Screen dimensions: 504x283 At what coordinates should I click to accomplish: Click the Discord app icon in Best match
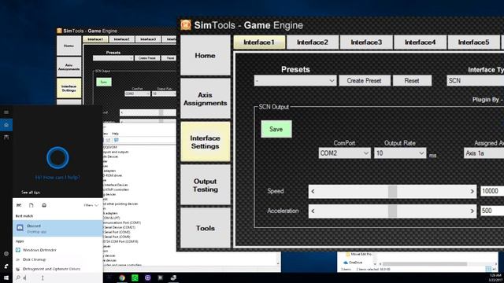click(20, 228)
